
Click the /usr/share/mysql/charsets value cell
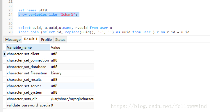click(x=72, y=99)
